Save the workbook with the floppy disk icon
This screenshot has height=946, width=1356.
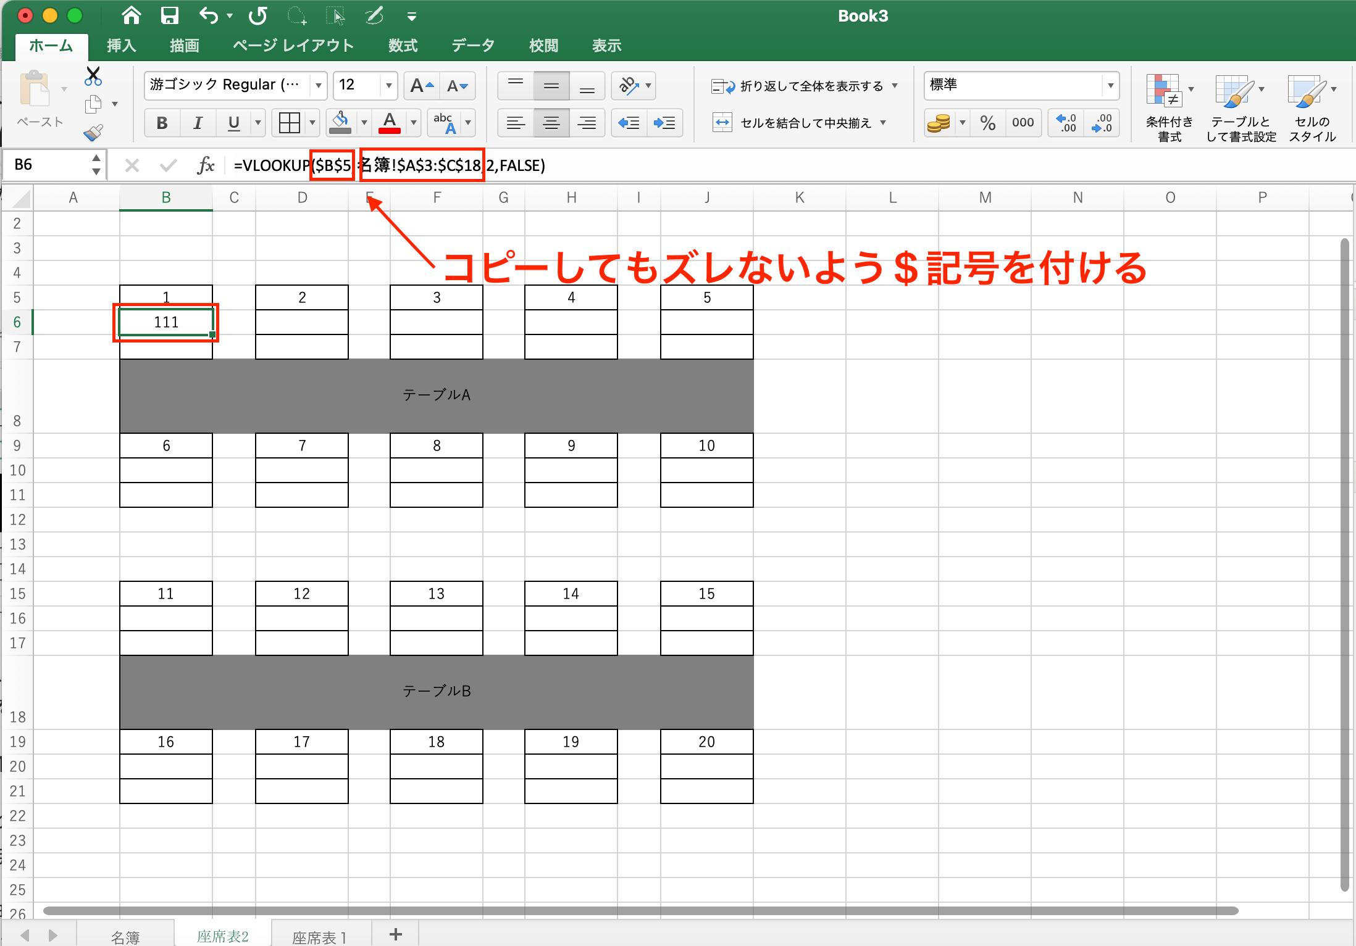[x=169, y=15]
